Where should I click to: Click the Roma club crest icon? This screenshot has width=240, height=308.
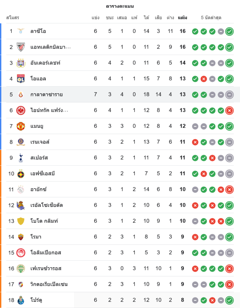pyautogui.click(x=21, y=237)
